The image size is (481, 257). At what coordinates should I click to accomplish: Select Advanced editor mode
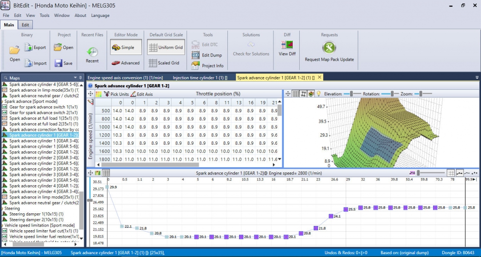coord(125,63)
